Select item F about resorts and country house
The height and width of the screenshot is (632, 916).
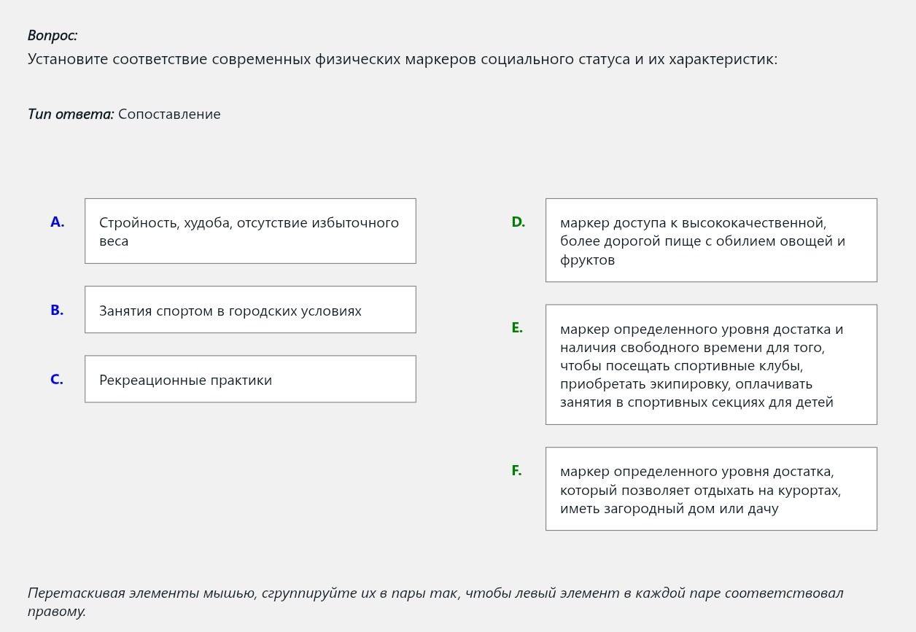click(x=711, y=489)
